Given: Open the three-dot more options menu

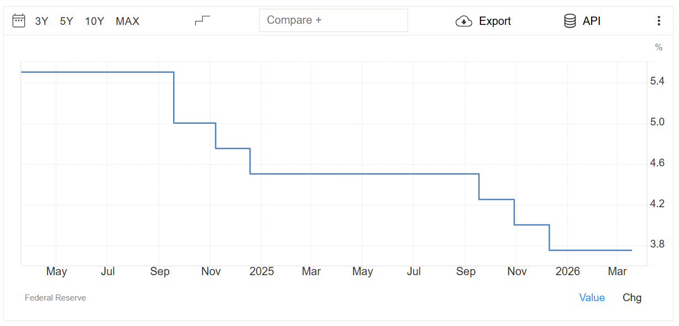Looking at the screenshot, I should [x=659, y=21].
